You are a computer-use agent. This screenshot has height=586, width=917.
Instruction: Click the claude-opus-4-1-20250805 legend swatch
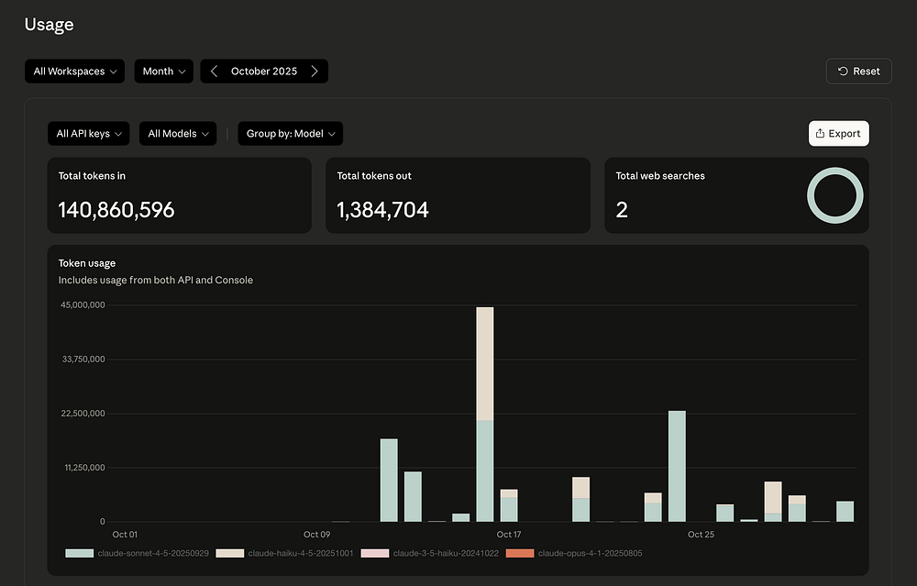520,553
